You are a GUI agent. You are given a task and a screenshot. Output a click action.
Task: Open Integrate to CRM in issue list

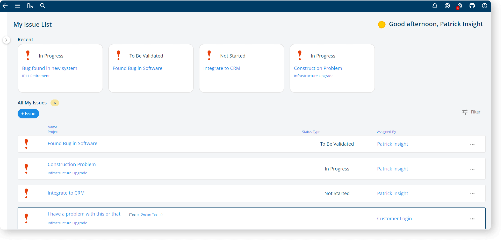66,193
